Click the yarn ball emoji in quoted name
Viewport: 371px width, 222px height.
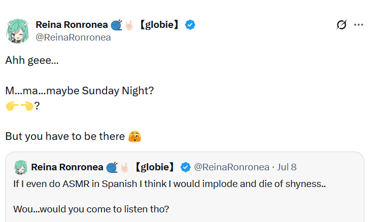112,167
